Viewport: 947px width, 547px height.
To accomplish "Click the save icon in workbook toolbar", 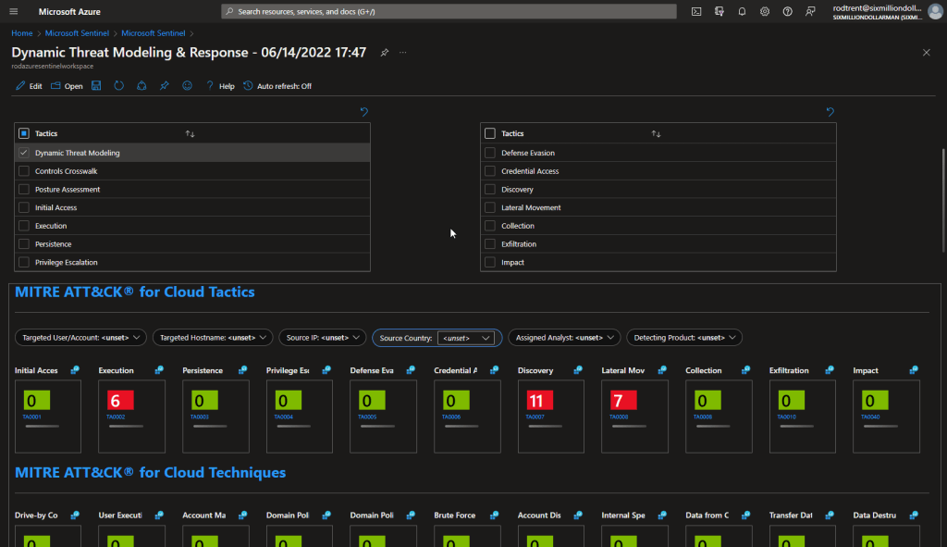I will 96,86.
